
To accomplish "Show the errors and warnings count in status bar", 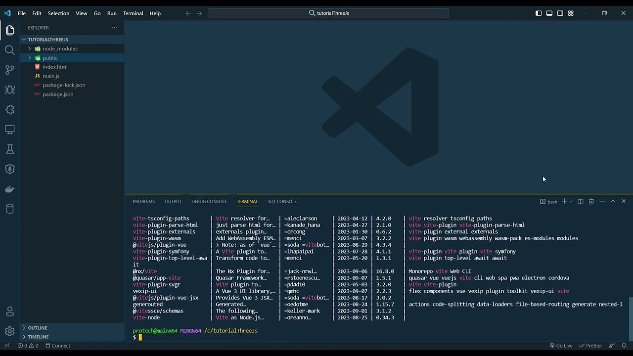I will pyautogui.click(x=28, y=346).
